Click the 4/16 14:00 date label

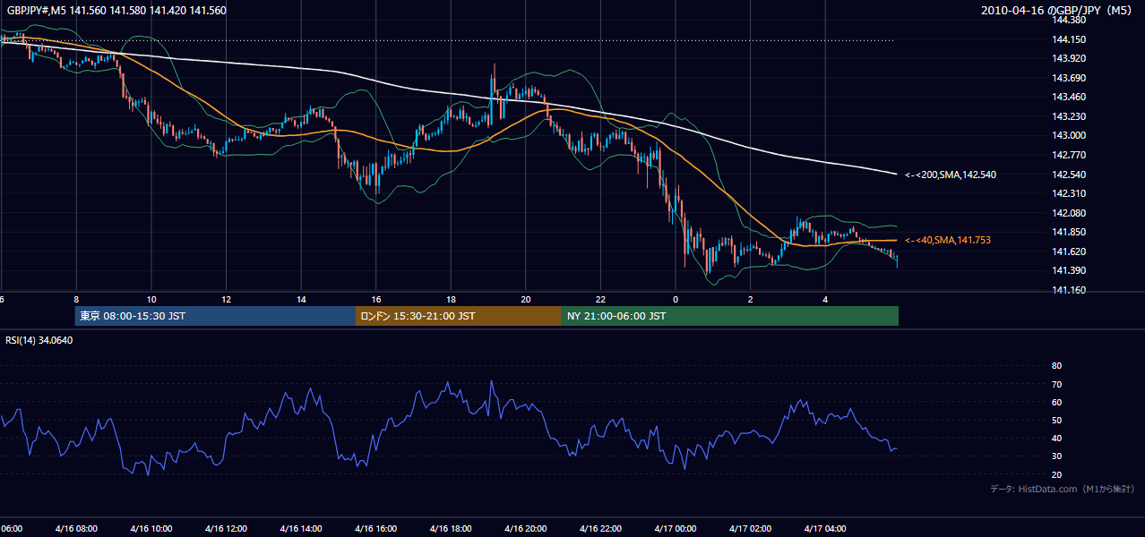301,528
